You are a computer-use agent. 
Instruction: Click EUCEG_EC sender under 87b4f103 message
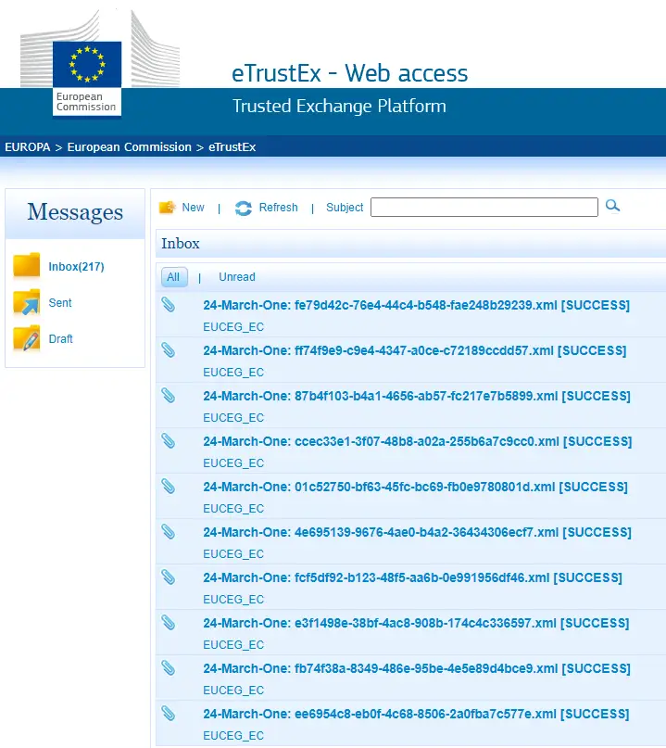pos(233,418)
